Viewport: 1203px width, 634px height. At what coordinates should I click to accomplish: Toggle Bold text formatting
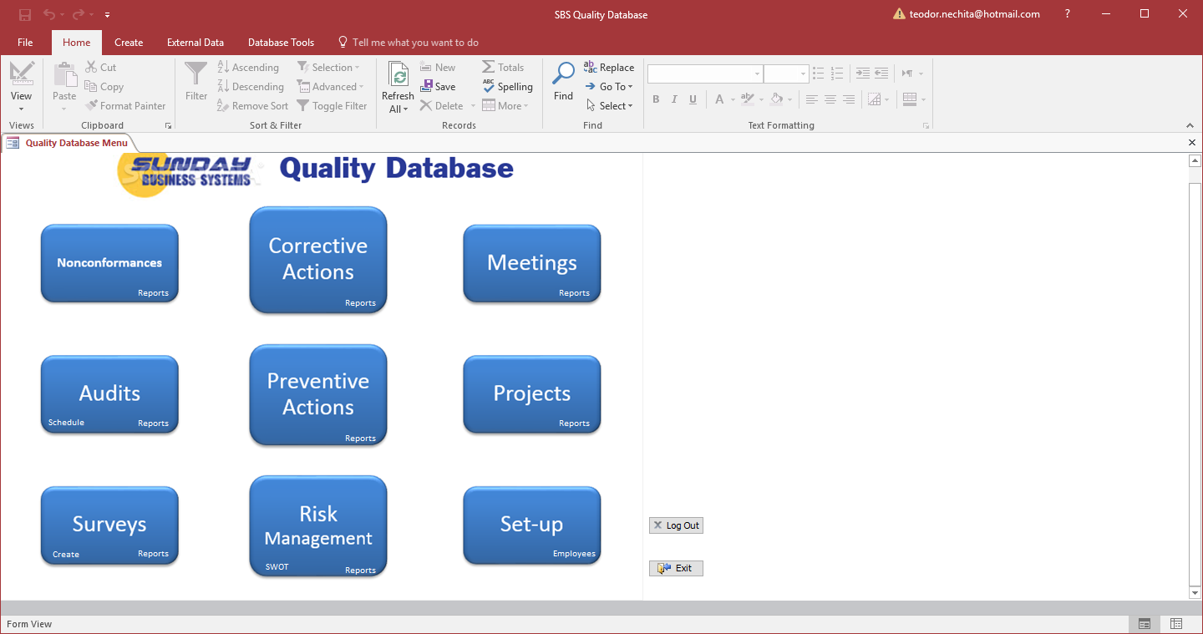pos(656,99)
